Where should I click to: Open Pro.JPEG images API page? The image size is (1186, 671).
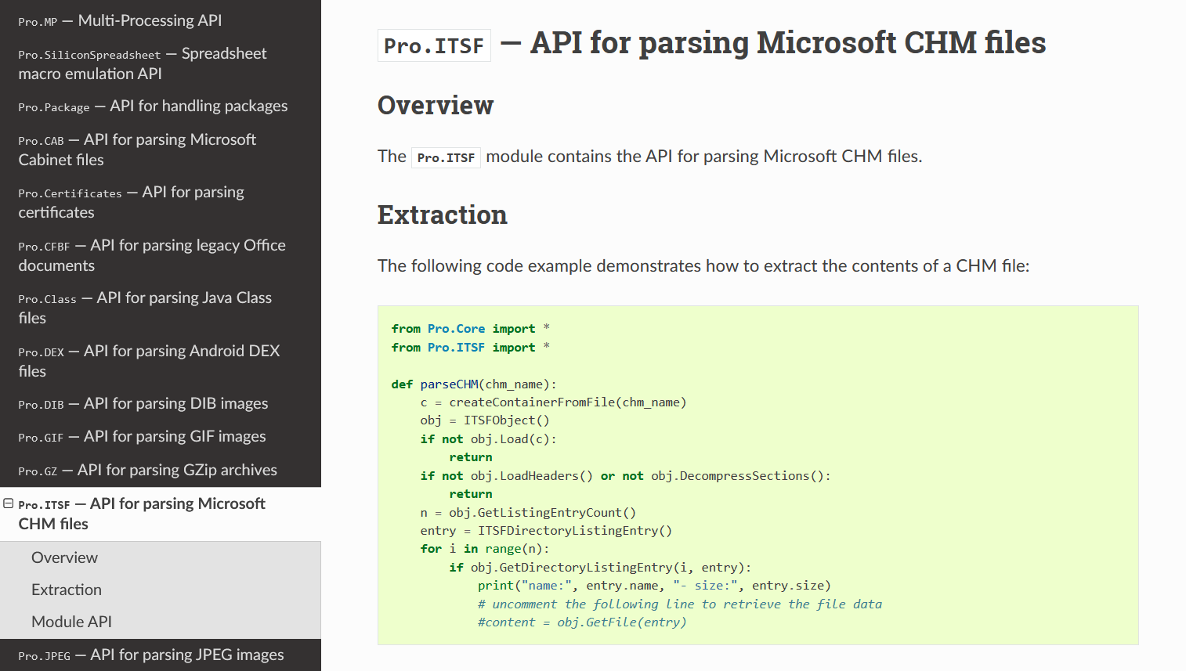(151, 655)
